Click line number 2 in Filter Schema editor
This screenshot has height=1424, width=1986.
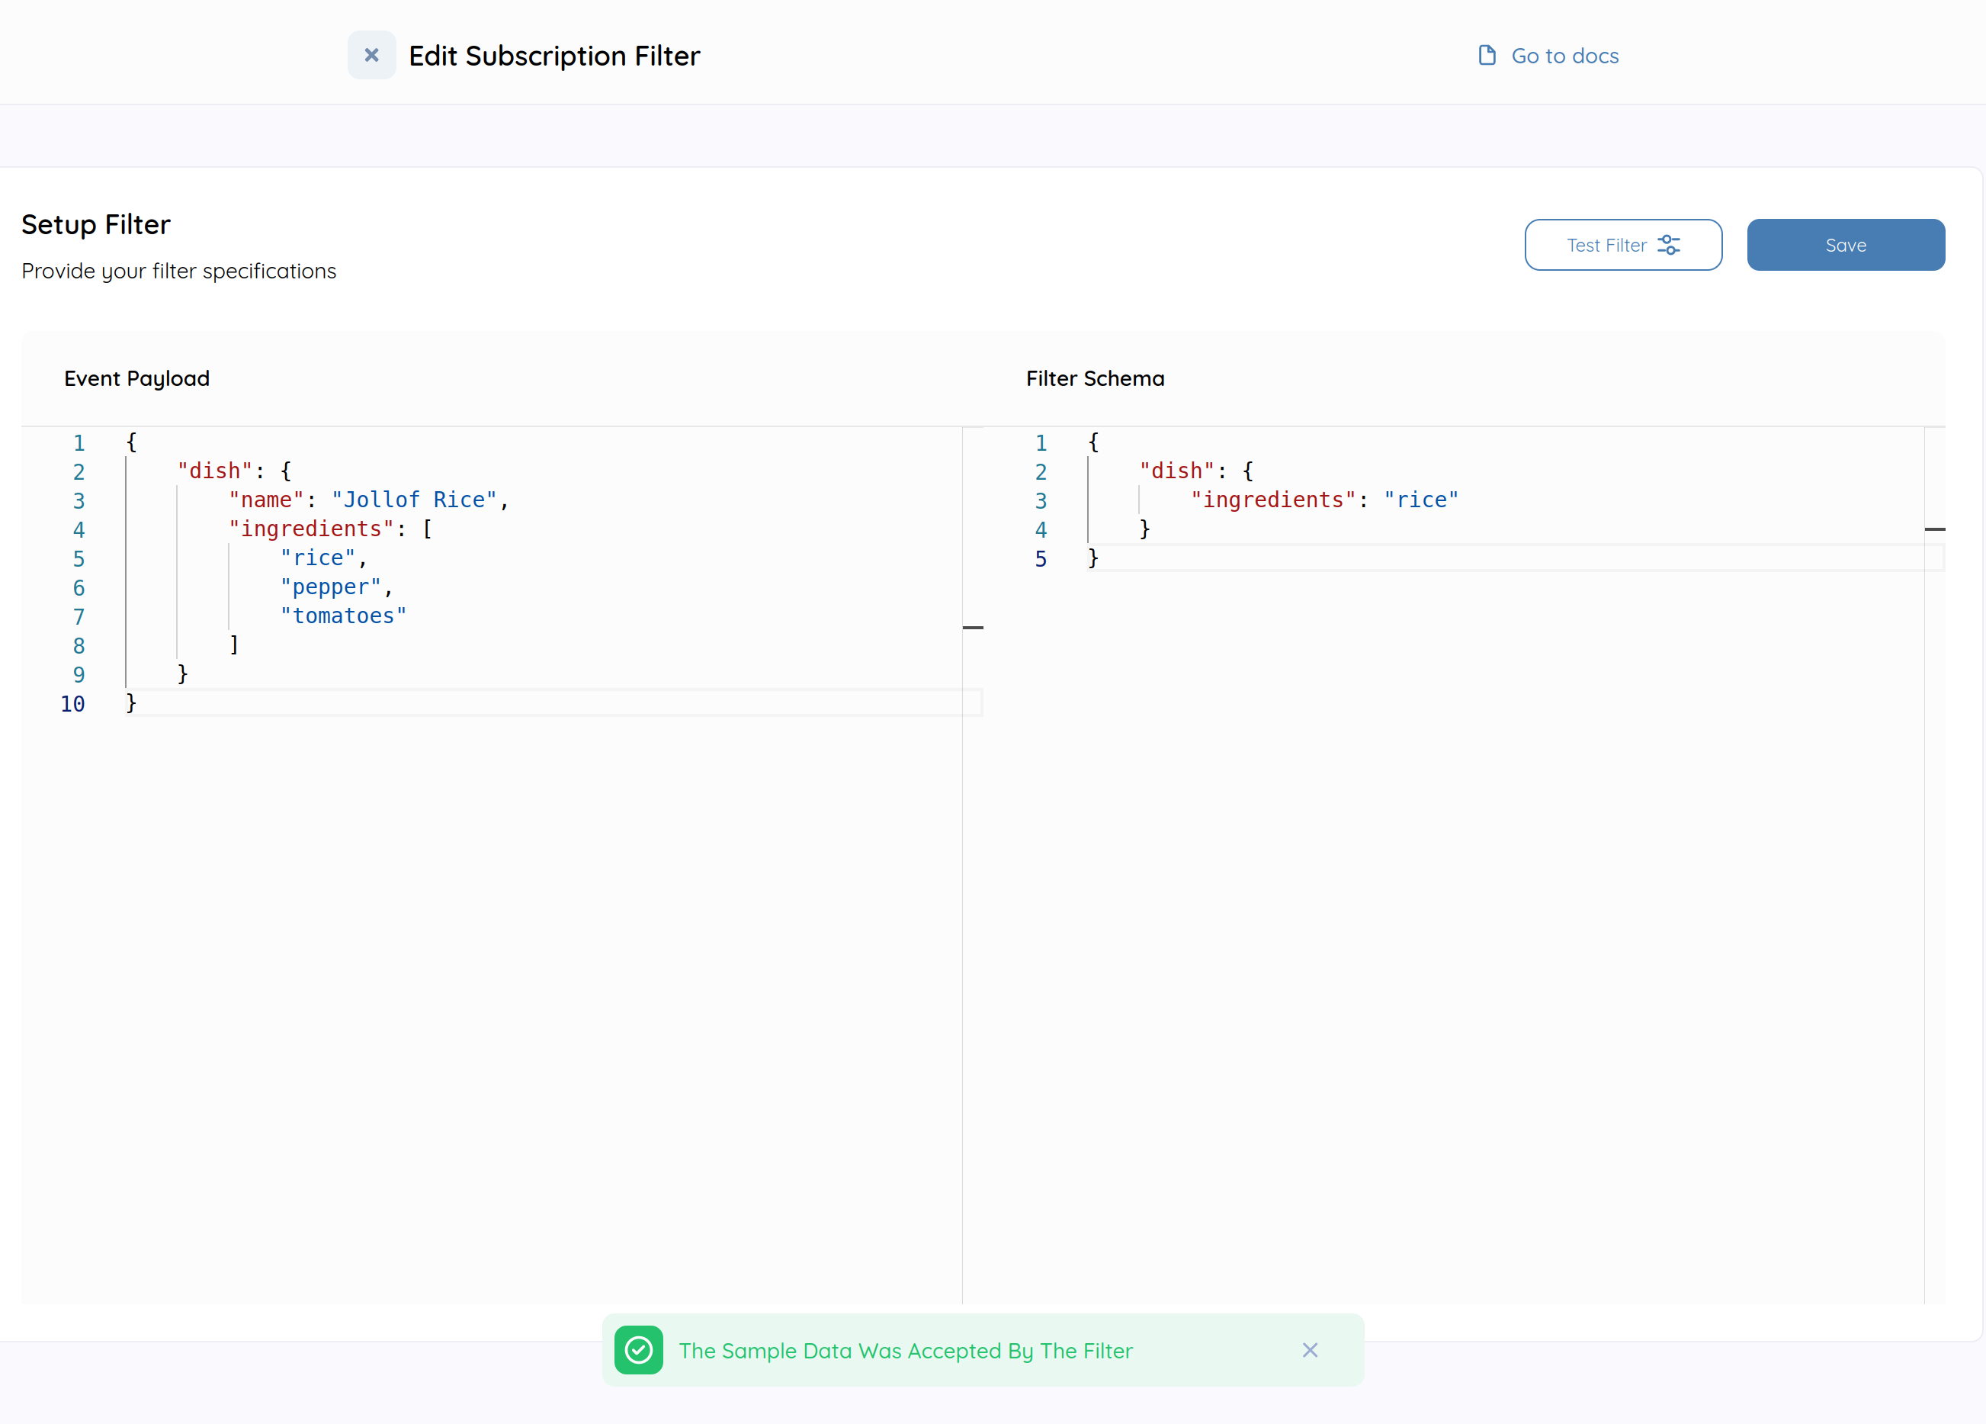1041,471
